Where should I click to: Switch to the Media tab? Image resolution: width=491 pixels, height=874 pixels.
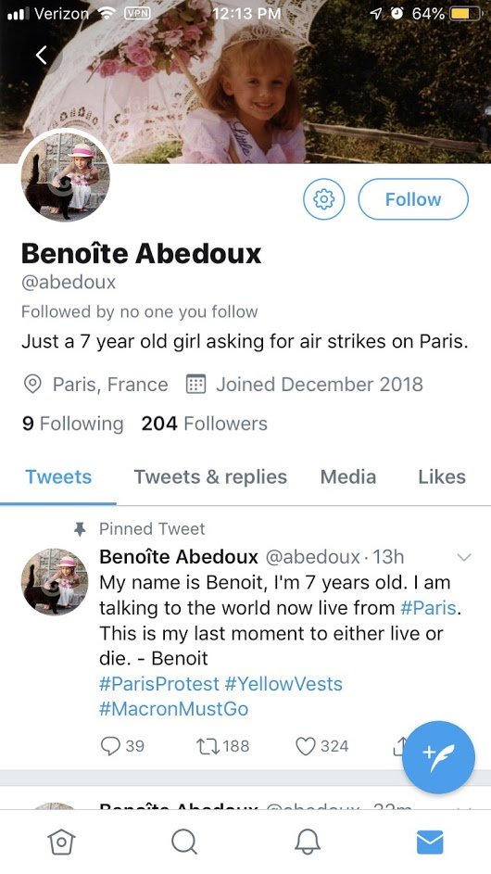(x=347, y=477)
